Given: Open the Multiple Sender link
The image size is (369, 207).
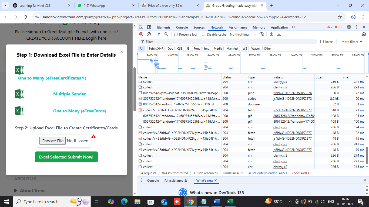Looking at the screenshot, I should (69, 94).
